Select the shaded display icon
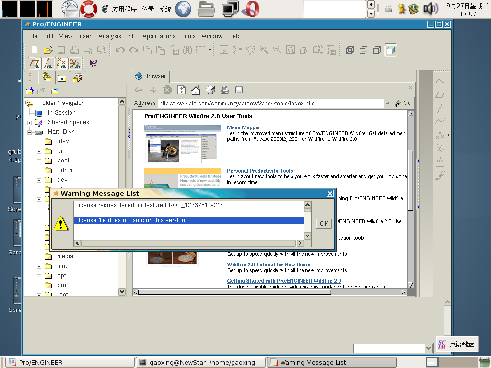 coord(390,50)
